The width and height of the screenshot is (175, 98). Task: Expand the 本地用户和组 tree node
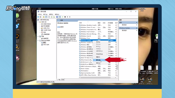pyautogui.click(x=40, y=30)
